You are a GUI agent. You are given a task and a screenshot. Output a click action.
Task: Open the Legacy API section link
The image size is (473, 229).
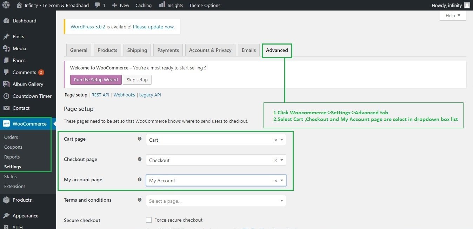click(150, 95)
